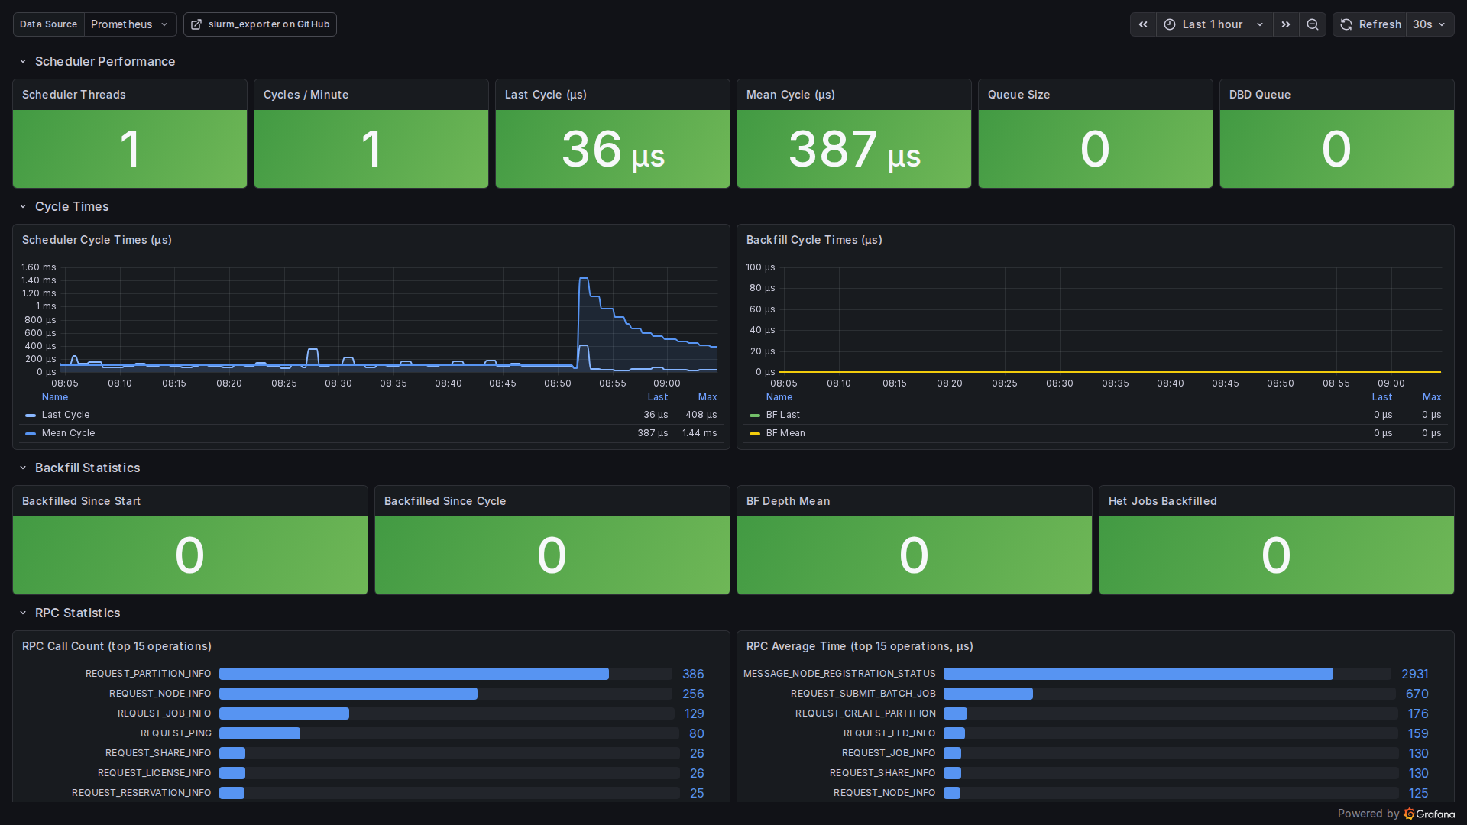Toggle the Last Cycle series in legend
This screenshot has width=1467, height=825.
click(66, 415)
